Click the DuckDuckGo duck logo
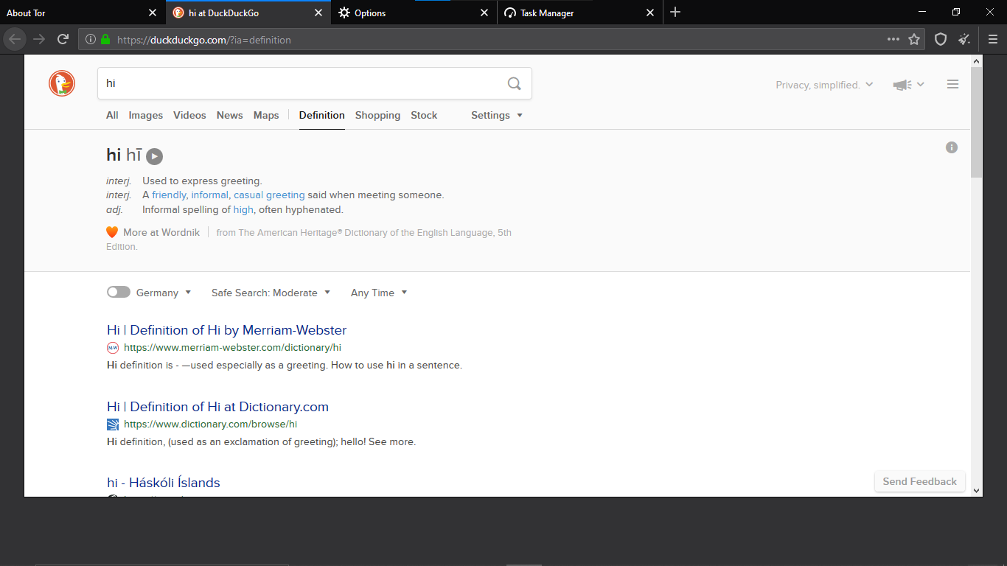The height and width of the screenshot is (566, 1007). [61, 83]
